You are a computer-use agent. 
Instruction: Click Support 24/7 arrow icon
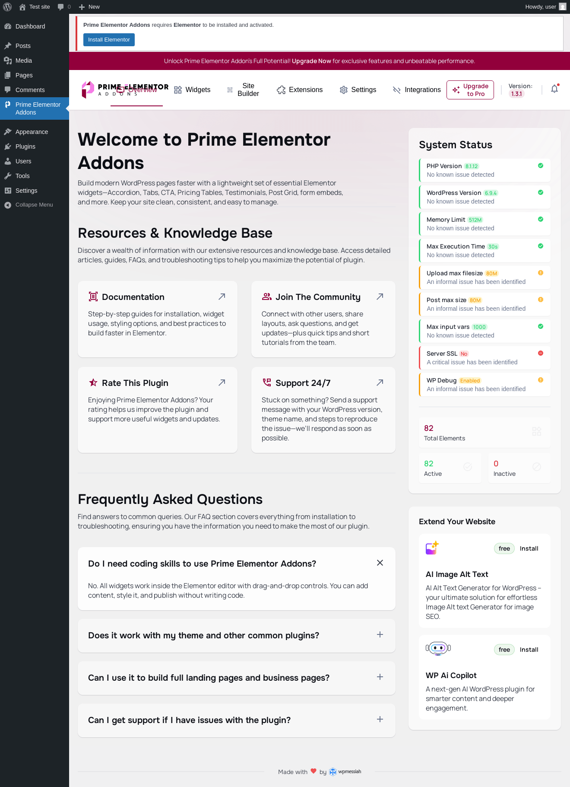(x=380, y=382)
